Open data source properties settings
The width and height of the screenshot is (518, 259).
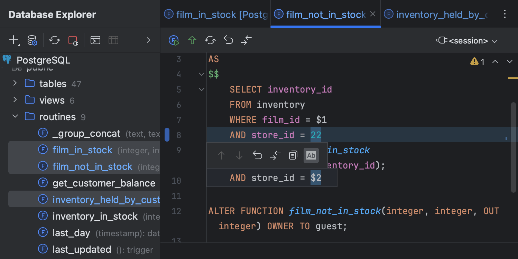coord(32,40)
